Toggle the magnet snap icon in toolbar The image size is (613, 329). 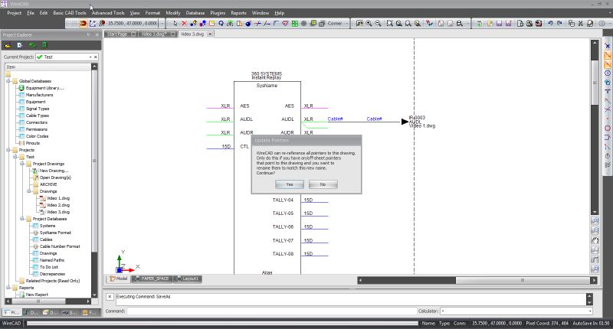83,24
